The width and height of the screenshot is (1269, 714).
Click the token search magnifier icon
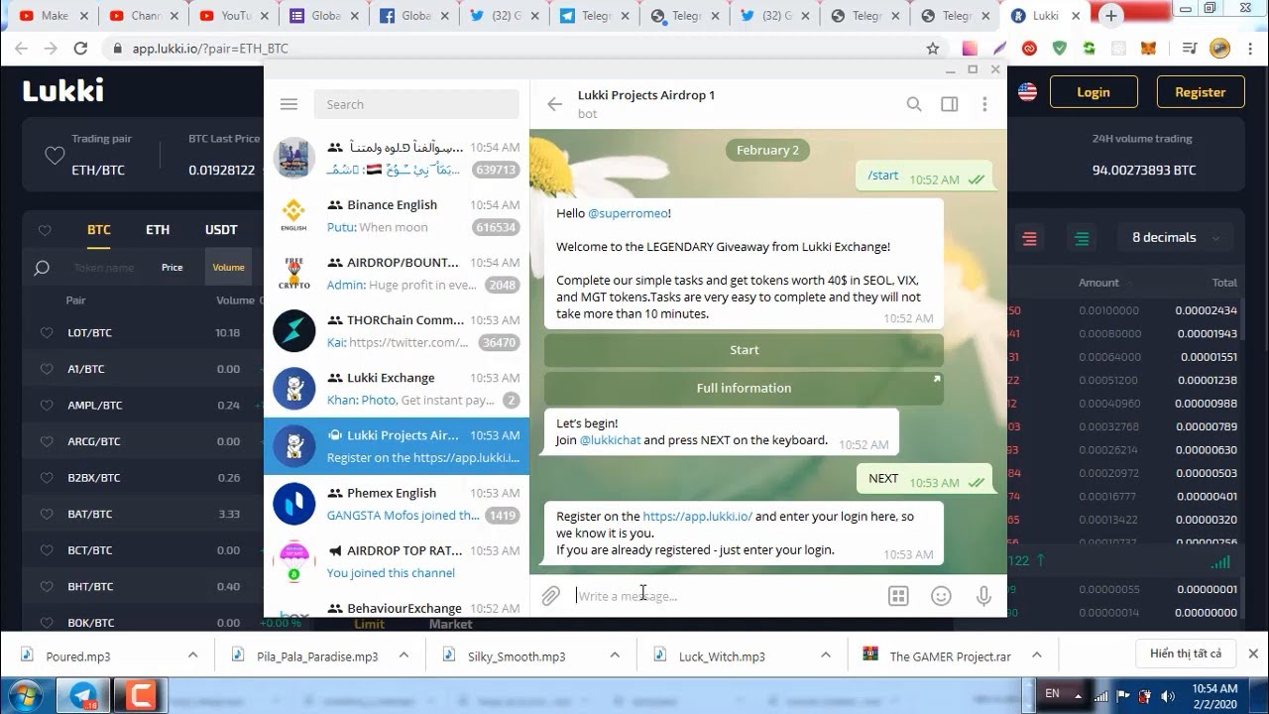coord(42,268)
